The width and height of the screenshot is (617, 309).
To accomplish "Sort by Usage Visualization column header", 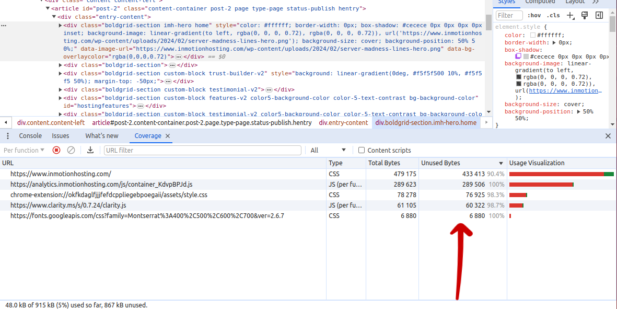I will point(562,163).
